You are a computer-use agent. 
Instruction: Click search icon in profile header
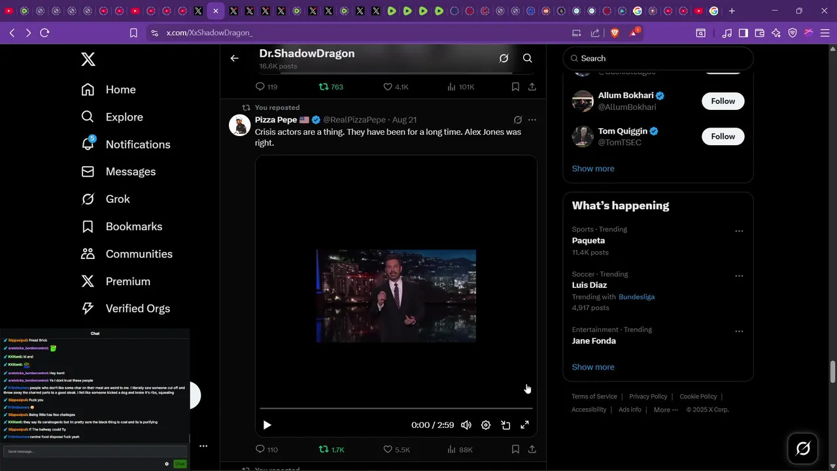pyautogui.click(x=528, y=58)
